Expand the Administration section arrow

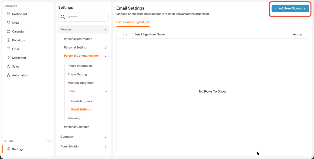point(106,147)
